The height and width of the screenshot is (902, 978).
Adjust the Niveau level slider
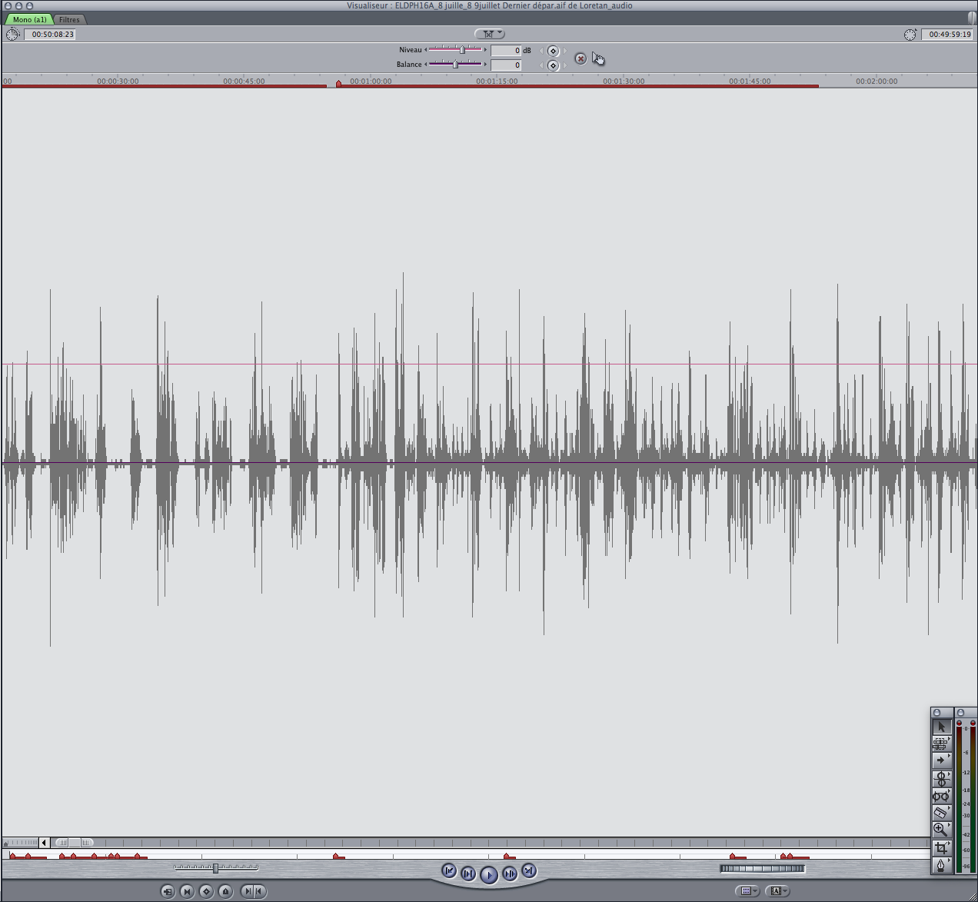[461, 50]
